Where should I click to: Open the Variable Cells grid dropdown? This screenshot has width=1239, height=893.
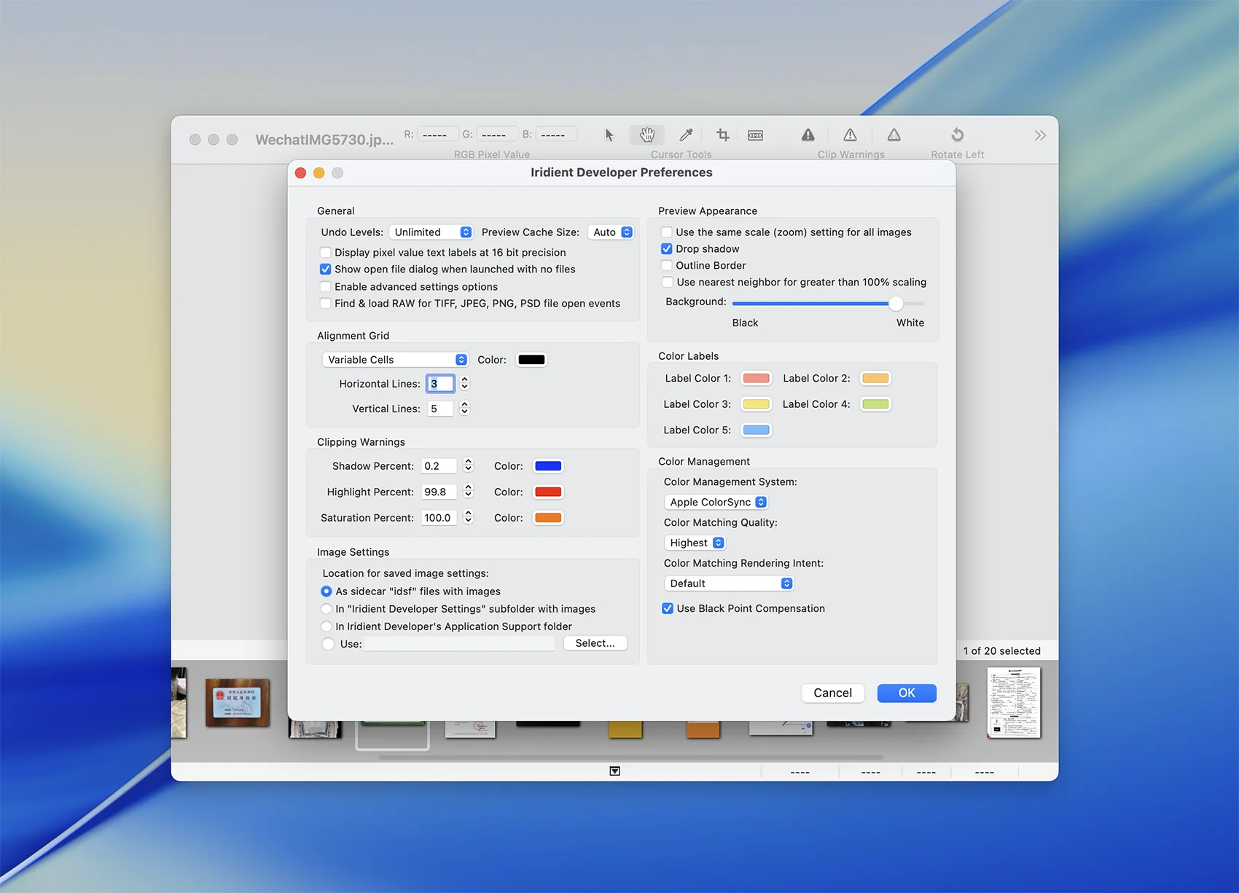point(396,360)
